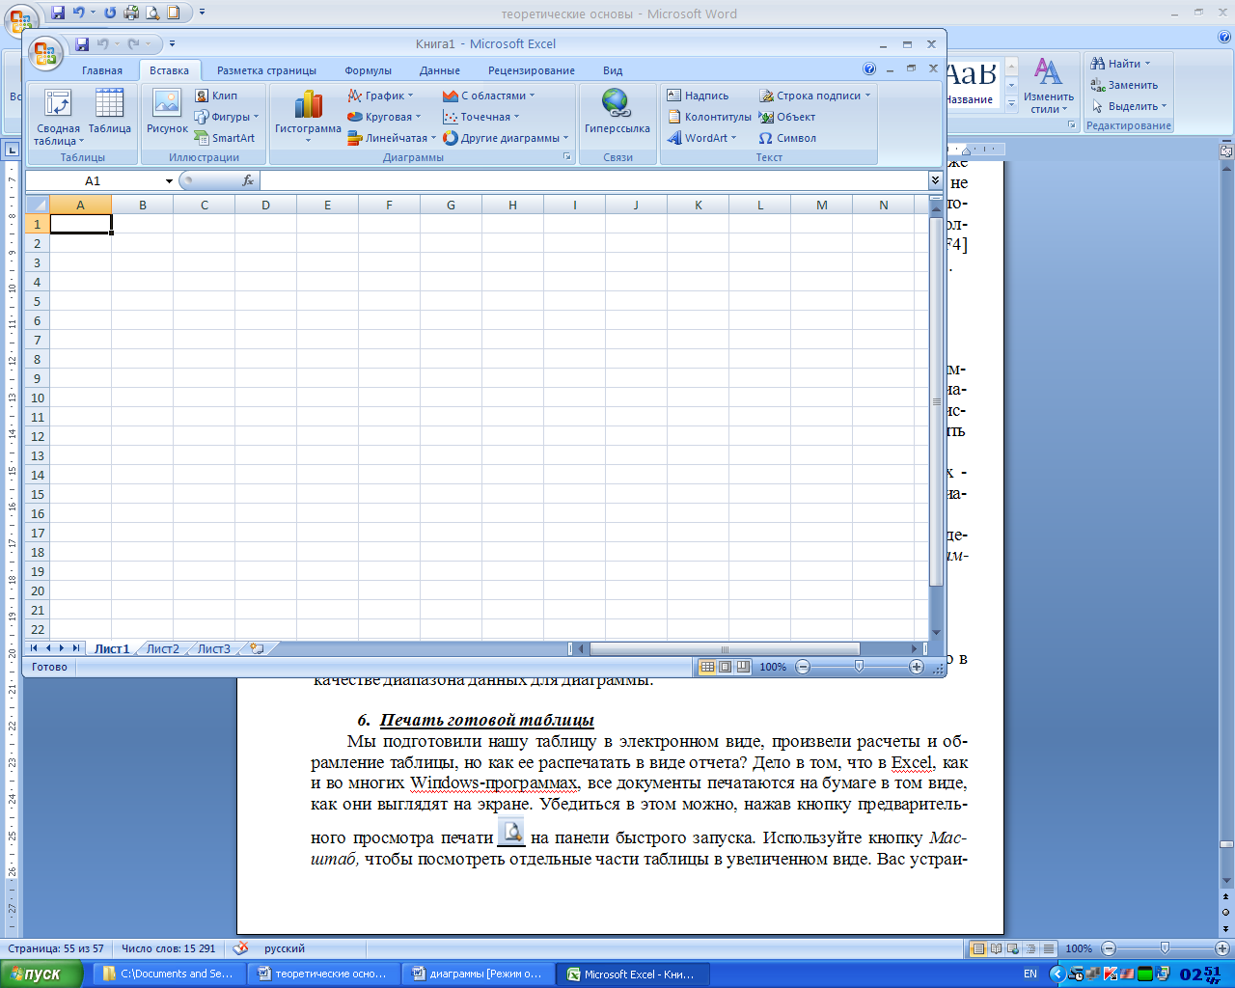Click the Select All corner of the grid

(x=37, y=205)
